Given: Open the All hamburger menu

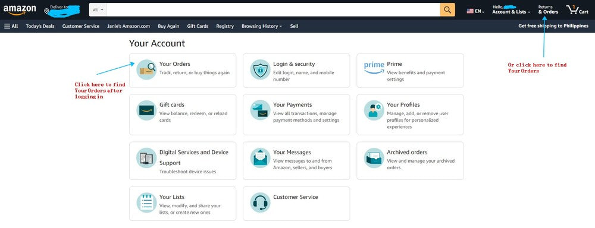Looking at the screenshot, I should tap(11, 26).
